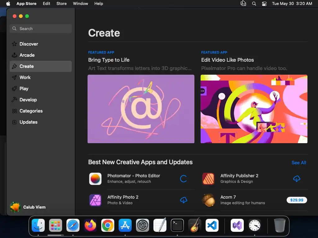This screenshot has height=238, width=318.
Task: Buy Acorn 7 for $29.99
Action: (297, 200)
